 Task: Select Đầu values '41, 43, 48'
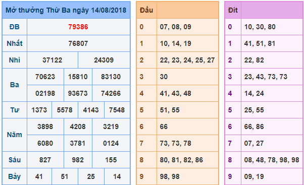[175, 93]
